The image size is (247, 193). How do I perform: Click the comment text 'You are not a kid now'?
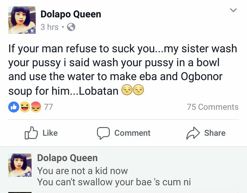click(x=82, y=170)
